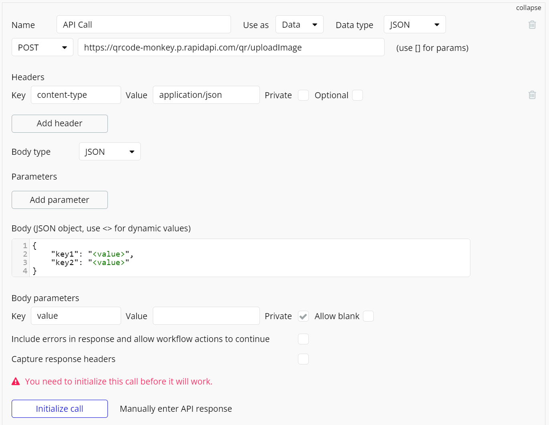Screen dimensions: 549x425
Task: Enable Optional checkbox for header
Action: pyautogui.click(x=357, y=95)
